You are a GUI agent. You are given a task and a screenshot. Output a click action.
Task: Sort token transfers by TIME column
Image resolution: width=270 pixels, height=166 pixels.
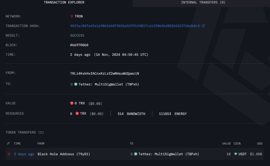[17, 144]
